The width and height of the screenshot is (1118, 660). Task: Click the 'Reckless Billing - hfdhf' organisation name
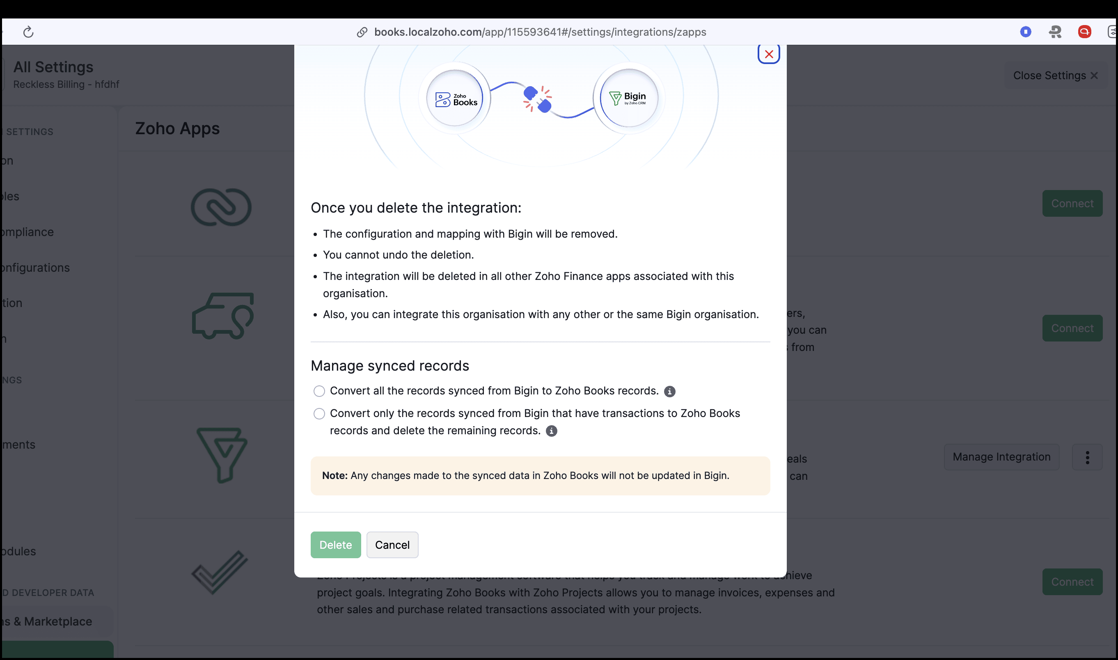[66, 85]
